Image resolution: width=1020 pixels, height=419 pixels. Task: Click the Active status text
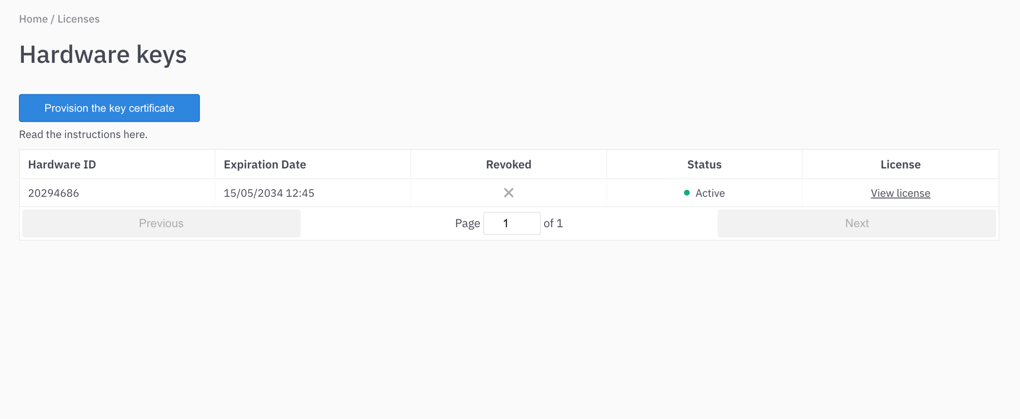click(710, 193)
